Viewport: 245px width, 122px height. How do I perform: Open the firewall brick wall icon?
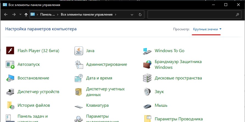tap(147, 64)
